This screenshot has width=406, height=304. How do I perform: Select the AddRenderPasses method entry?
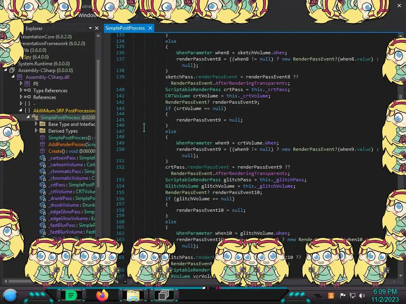(72, 144)
